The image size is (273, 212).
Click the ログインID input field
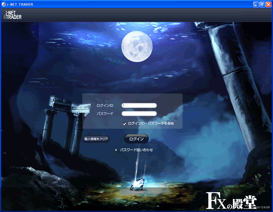[x=139, y=105]
